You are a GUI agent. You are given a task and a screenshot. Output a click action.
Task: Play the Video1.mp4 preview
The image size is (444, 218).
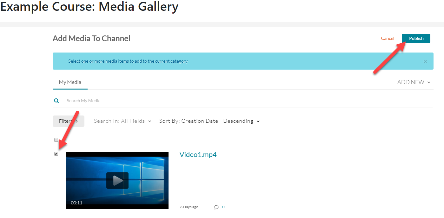click(x=117, y=180)
